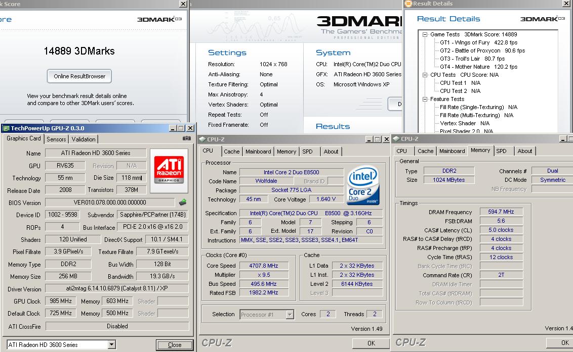
Task: Select the CPU tab in right CPU-Z window
Action: [401, 151]
